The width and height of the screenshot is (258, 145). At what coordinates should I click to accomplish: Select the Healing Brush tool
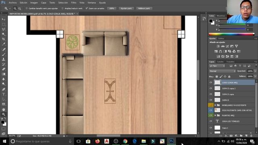point(4,49)
